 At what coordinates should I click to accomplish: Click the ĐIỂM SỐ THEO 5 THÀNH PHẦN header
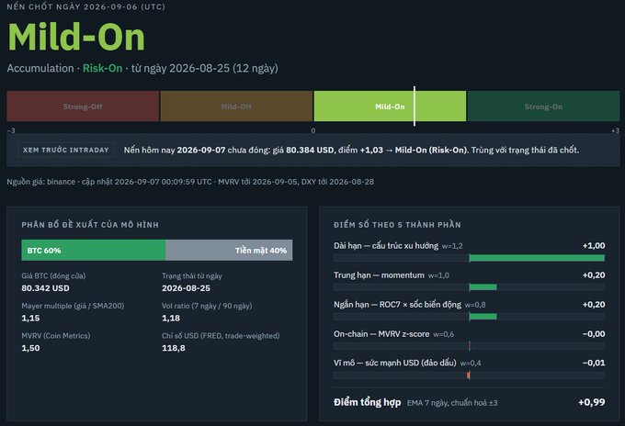pyautogui.click(x=397, y=225)
